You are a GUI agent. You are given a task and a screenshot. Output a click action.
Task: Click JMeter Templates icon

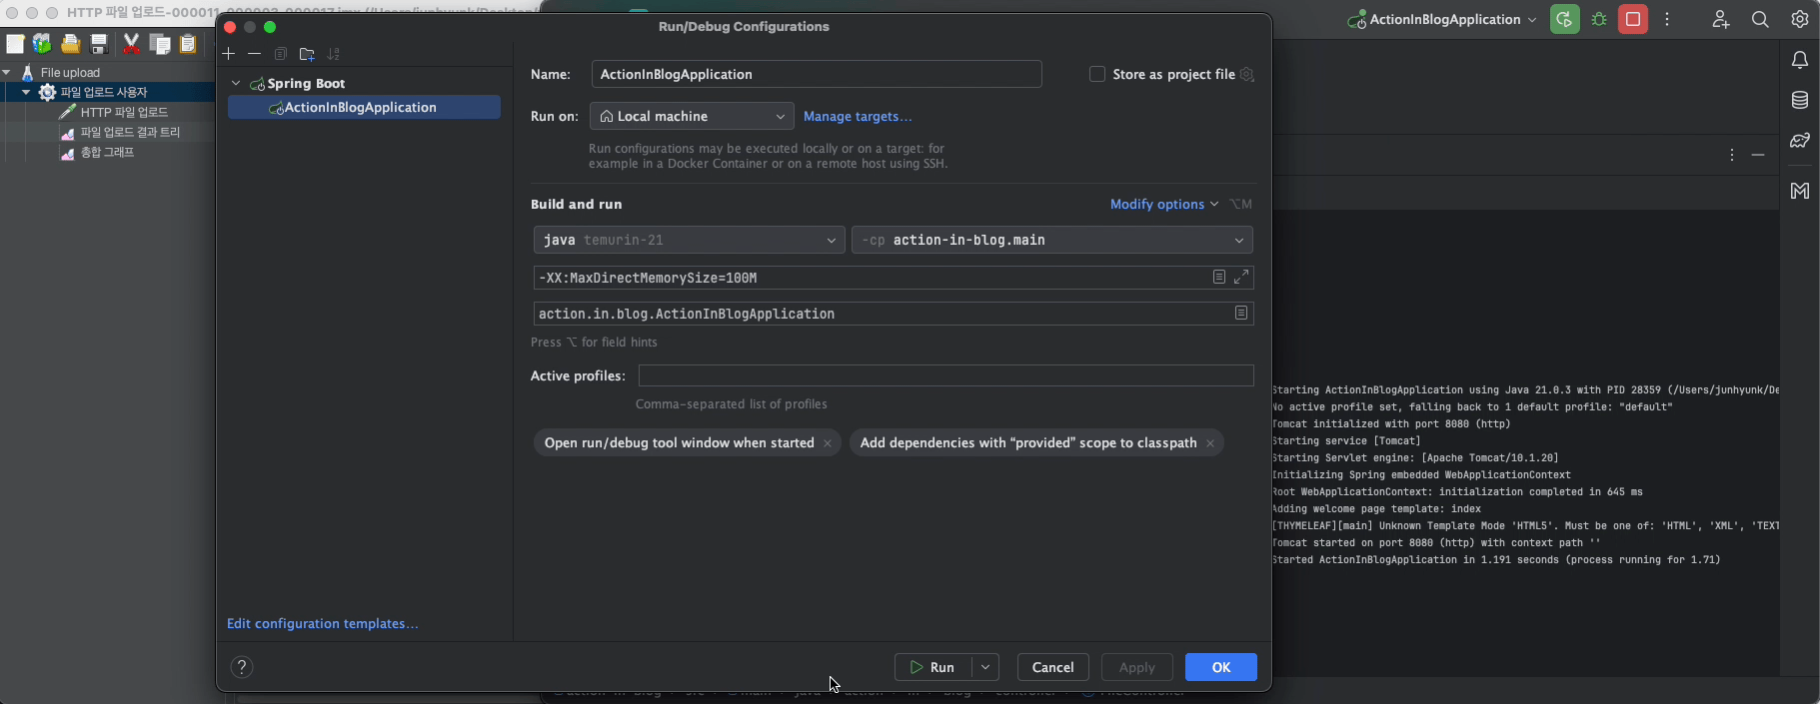click(42, 43)
